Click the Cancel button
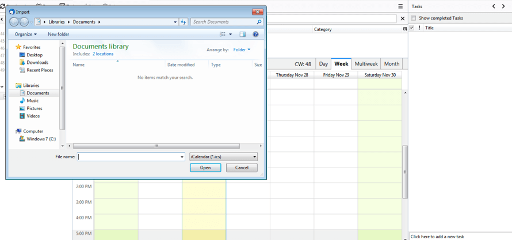Image resolution: width=512 pixels, height=240 pixels. 242,168
